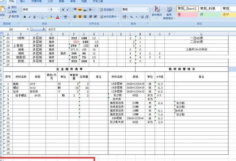
Task: Open the borders dropdown arrow
Action: [x=46, y=17]
